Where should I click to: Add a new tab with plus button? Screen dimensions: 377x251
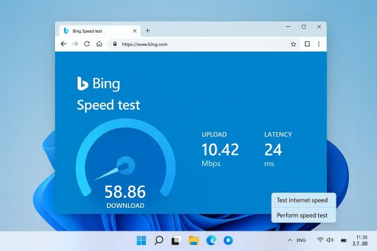coord(148,31)
